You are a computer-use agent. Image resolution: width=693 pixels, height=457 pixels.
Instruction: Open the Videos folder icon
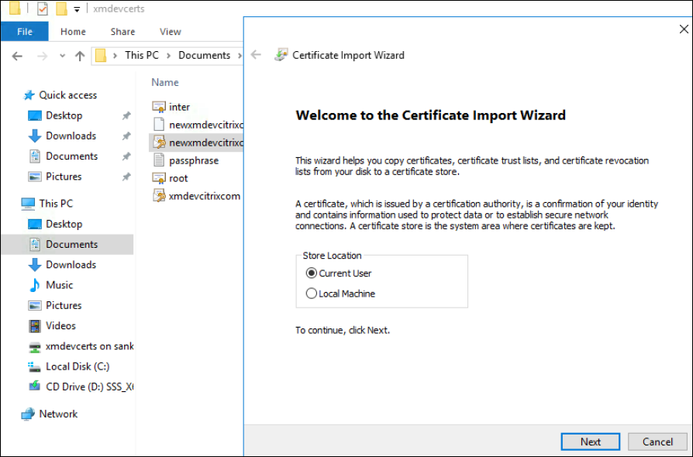[x=35, y=326]
